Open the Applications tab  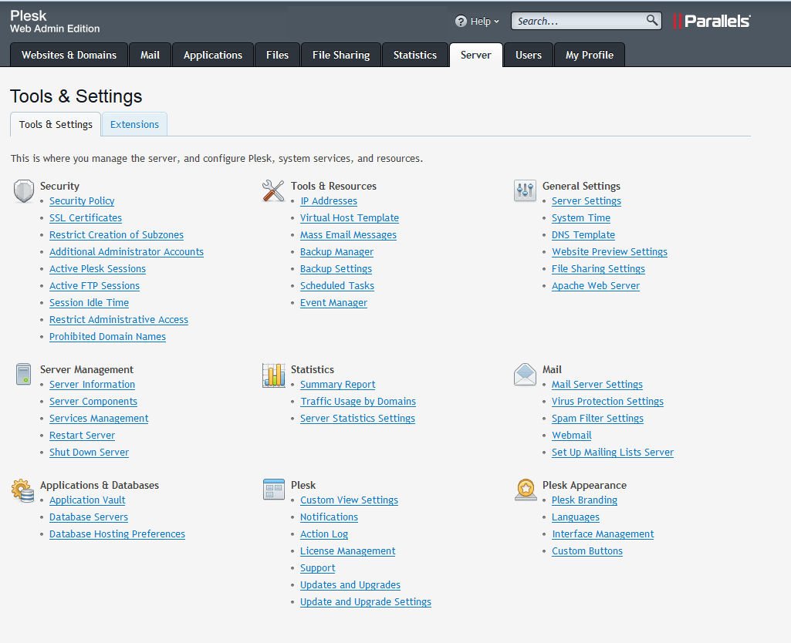pos(213,55)
